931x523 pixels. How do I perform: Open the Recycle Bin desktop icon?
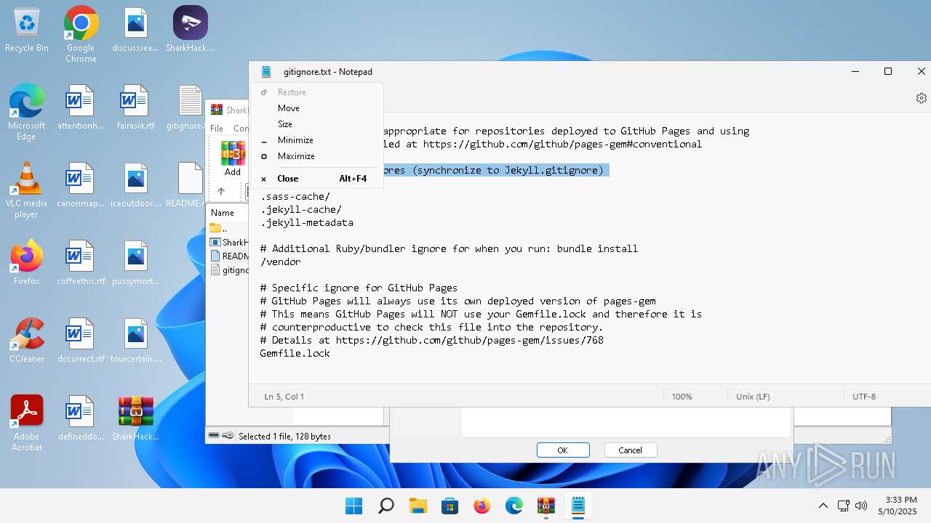coord(27,31)
